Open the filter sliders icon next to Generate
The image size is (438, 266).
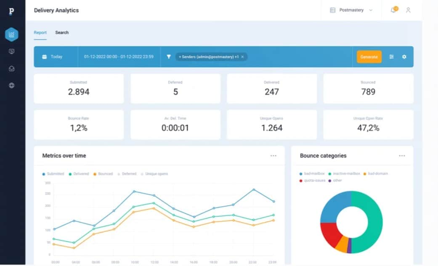(392, 57)
